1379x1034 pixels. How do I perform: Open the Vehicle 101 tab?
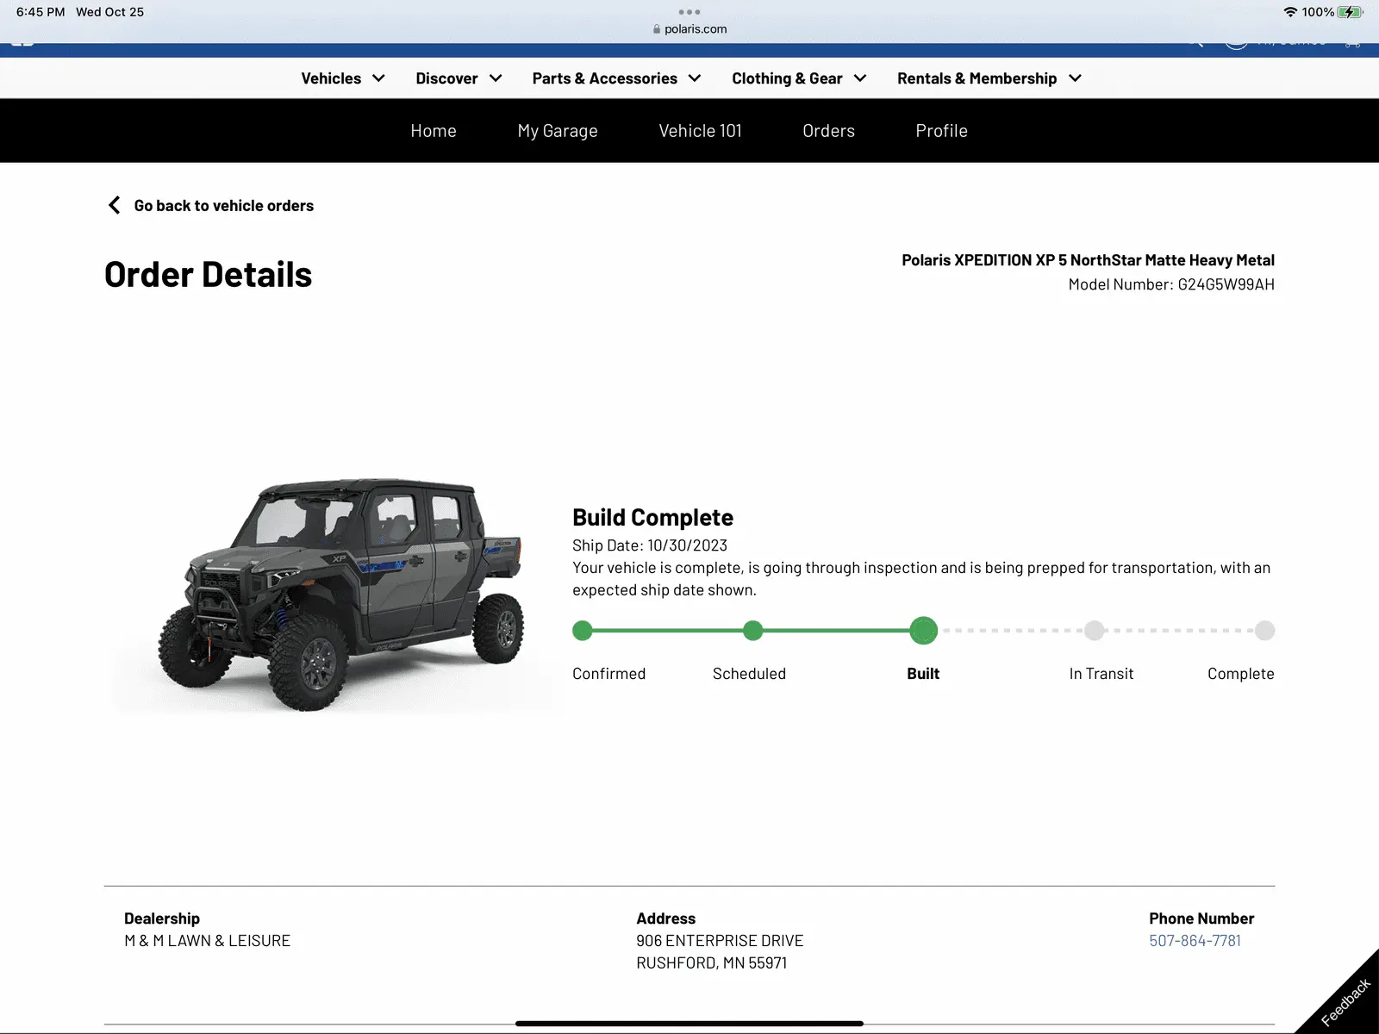(x=700, y=131)
